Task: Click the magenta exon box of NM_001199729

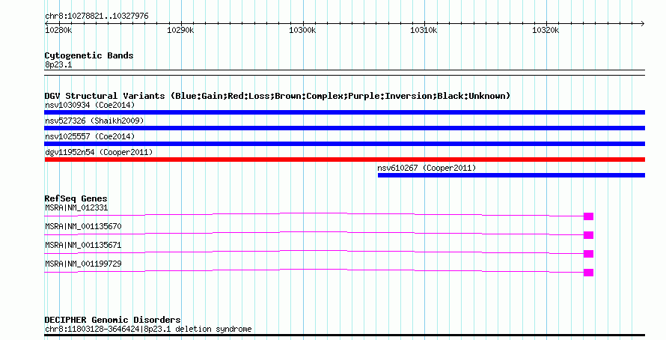Action: click(x=588, y=273)
